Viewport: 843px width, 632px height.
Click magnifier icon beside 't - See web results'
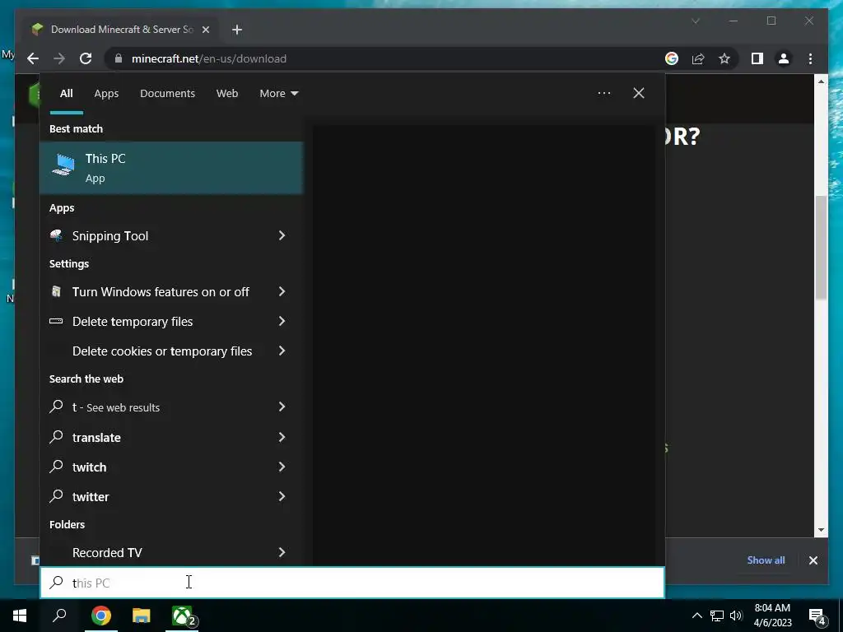56,407
